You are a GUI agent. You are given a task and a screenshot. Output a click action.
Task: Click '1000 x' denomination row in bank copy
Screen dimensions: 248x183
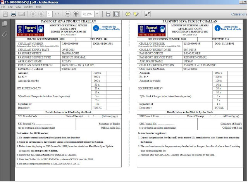(x=97, y=73)
